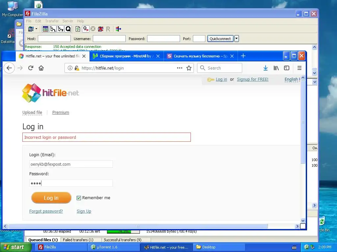The image size is (337, 252).
Task: Toggle remote directory tree display
Action: click(x=61, y=29)
